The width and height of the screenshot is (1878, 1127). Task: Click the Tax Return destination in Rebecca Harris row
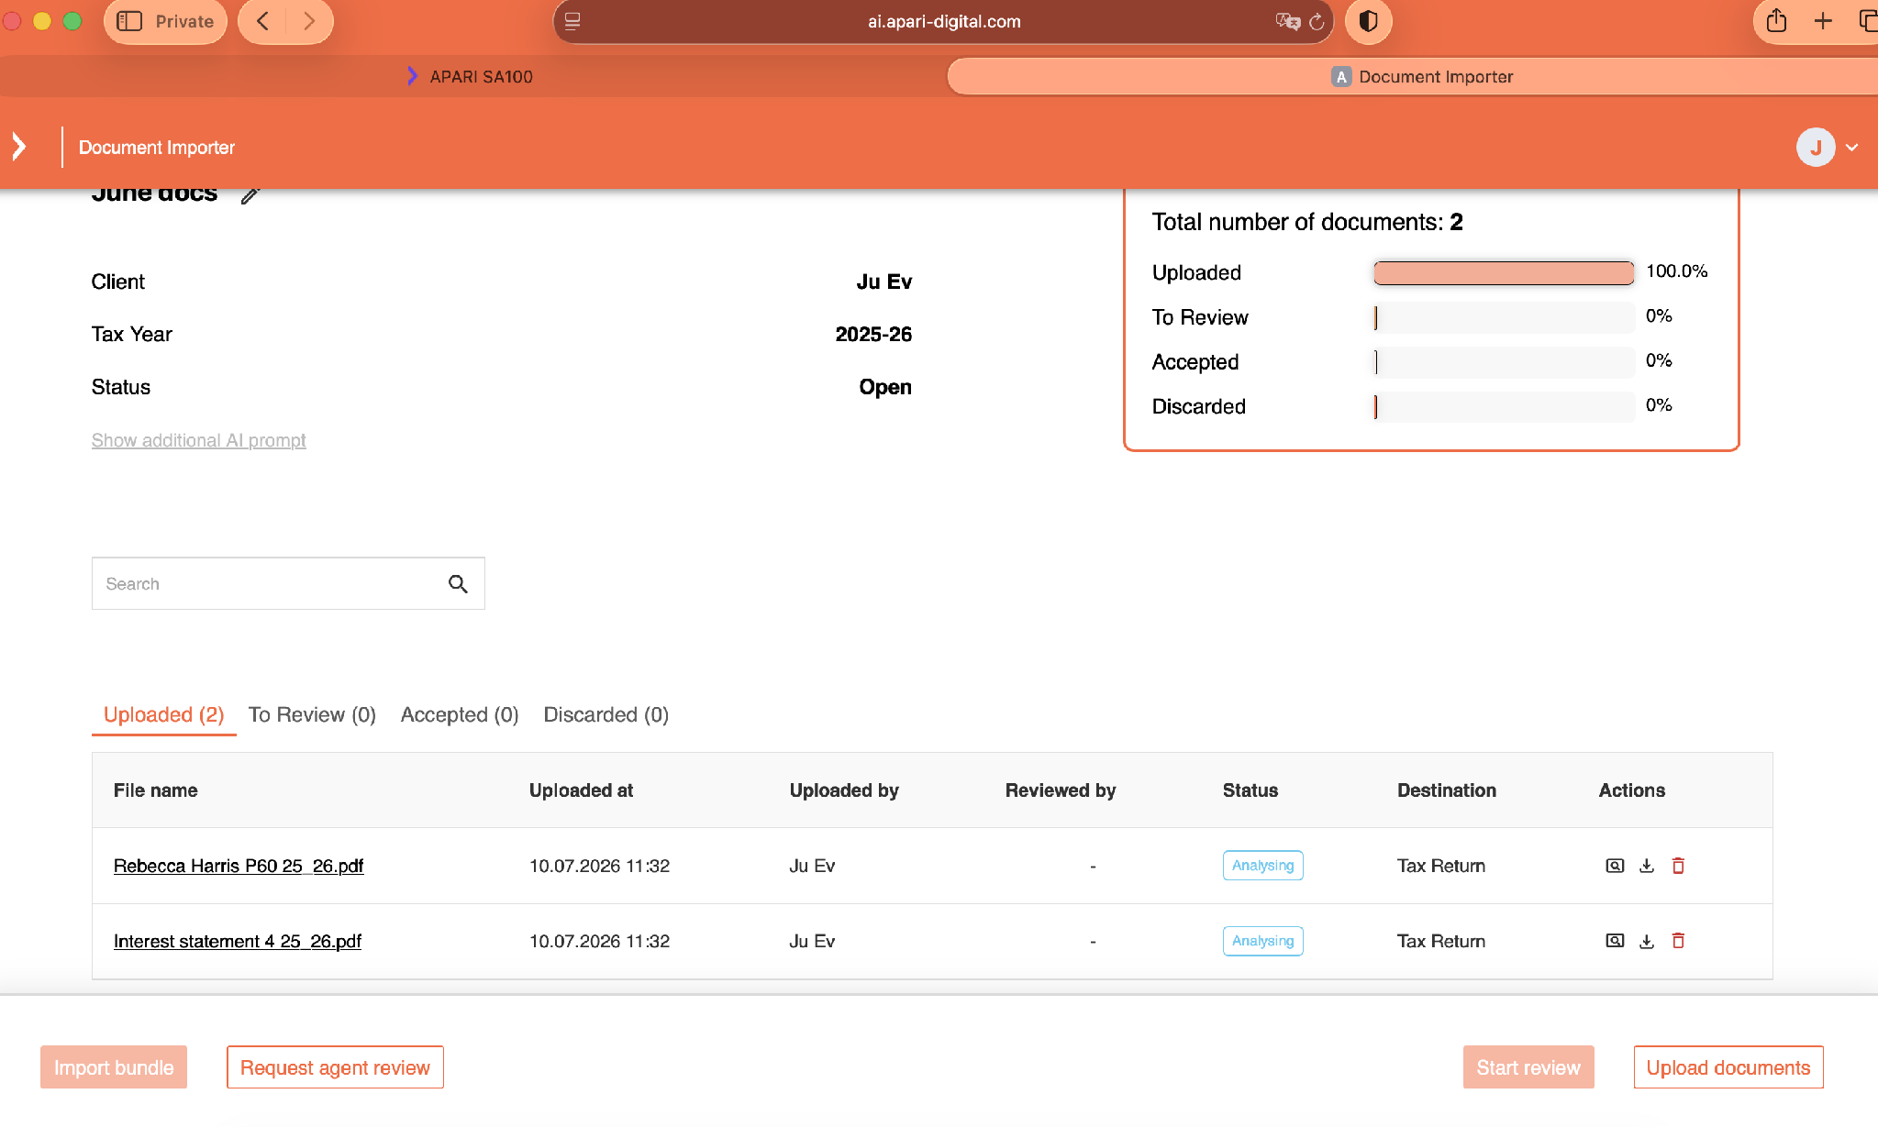tap(1441, 866)
